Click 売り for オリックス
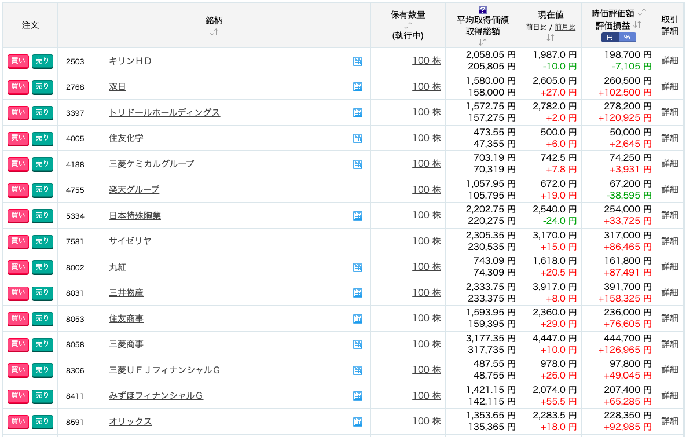The image size is (686, 437). (42, 422)
